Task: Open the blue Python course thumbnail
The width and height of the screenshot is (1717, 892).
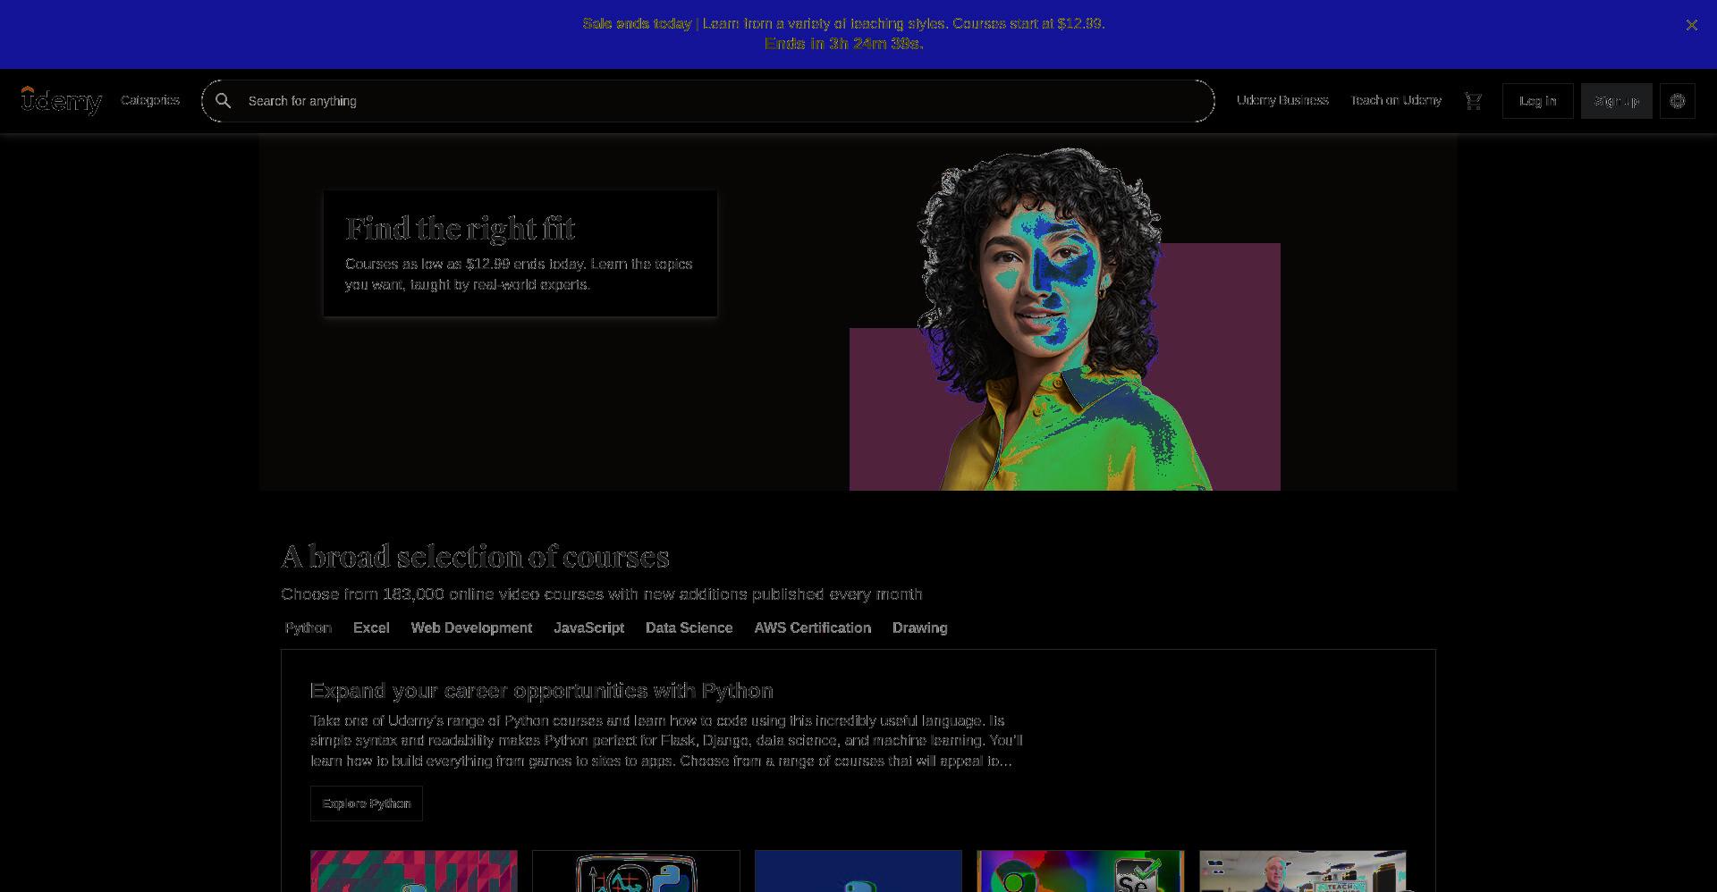Action: (x=858, y=871)
